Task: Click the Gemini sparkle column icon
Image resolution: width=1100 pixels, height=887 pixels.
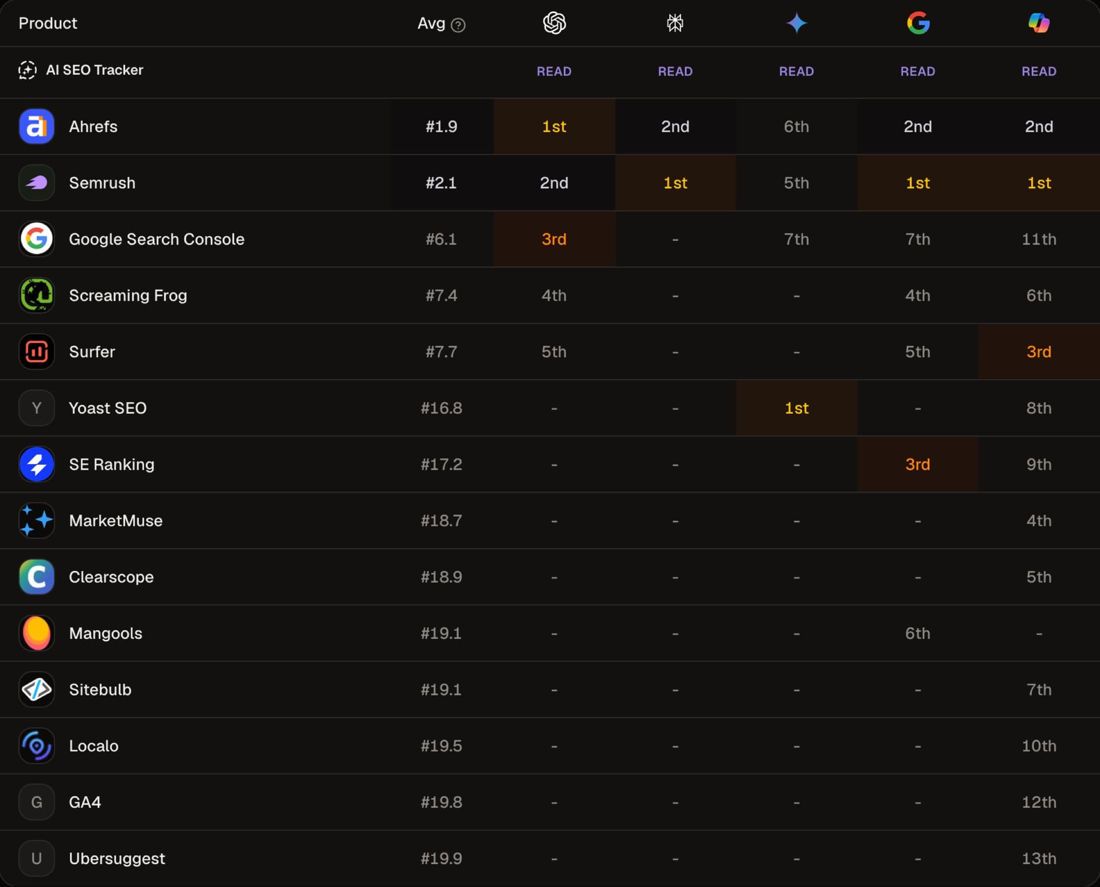Action: click(x=796, y=23)
